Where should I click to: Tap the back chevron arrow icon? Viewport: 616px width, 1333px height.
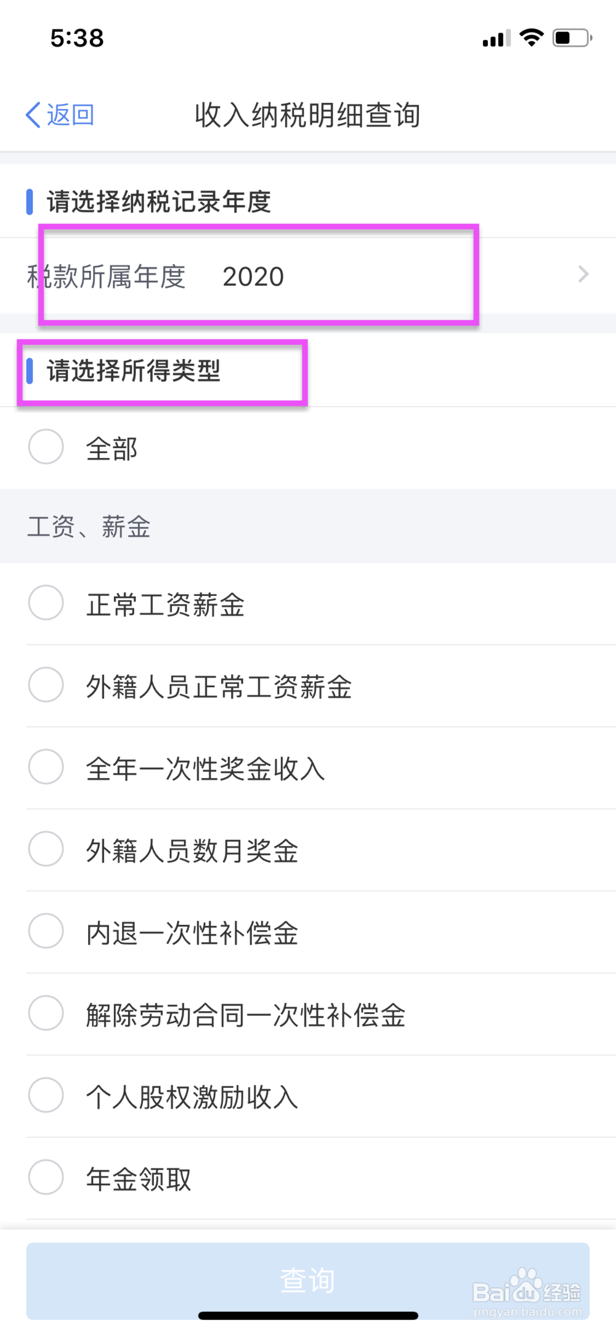(33, 115)
